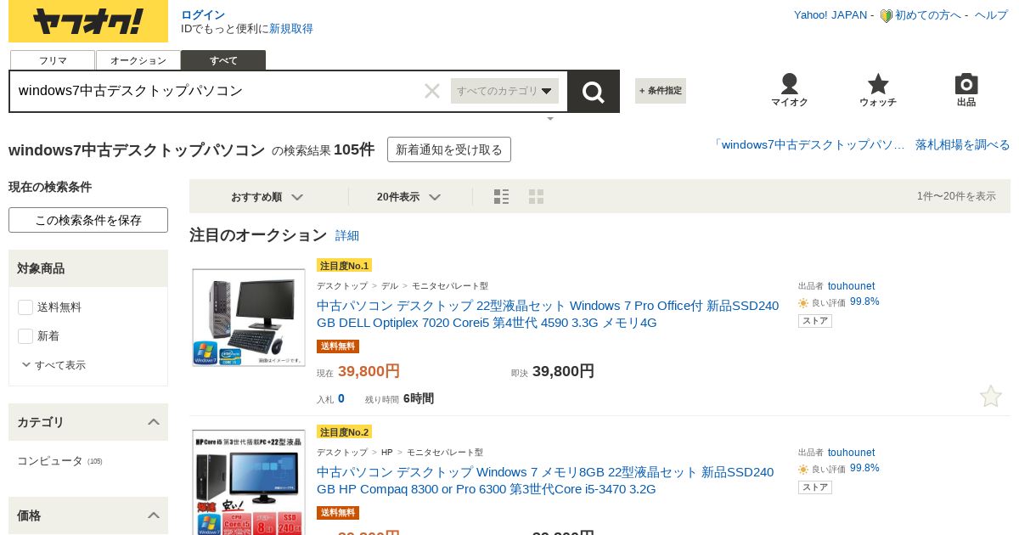Open the ヘルプ link
The image size is (1019, 535).
[991, 15]
